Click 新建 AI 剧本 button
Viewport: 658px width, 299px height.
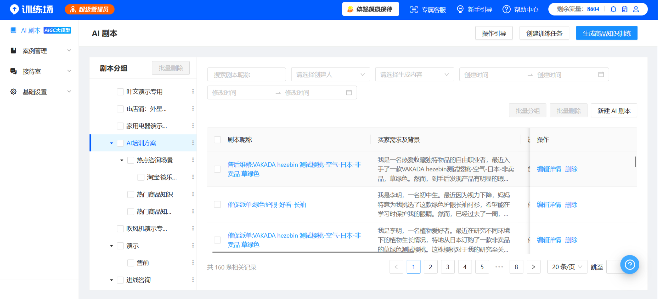point(614,111)
